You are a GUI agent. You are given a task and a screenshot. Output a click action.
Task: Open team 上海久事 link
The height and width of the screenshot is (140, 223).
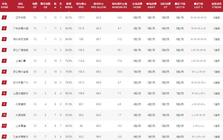pos(21,61)
